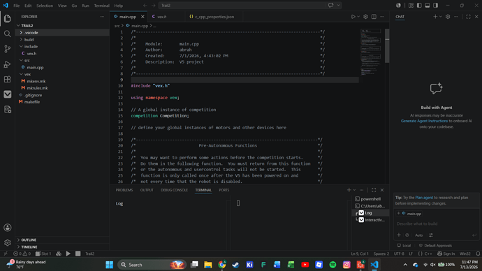The width and height of the screenshot is (482, 271).
Task: Open the Run and Debug view
Action: pyautogui.click(x=8, y=64)
